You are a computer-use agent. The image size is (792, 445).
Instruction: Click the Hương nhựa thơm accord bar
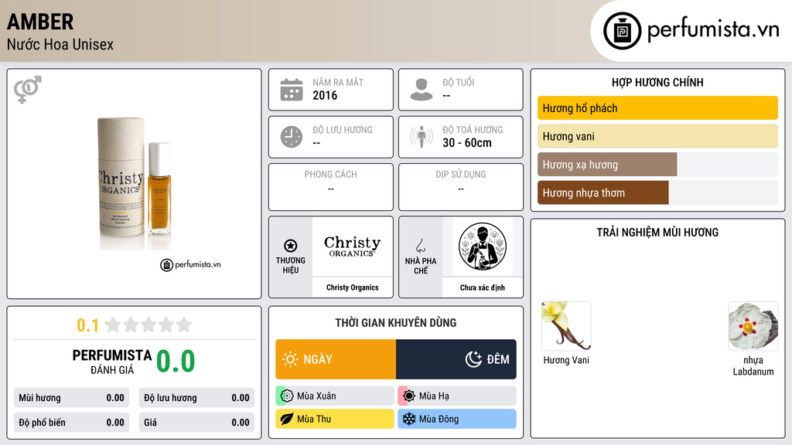tap(657, 192)
